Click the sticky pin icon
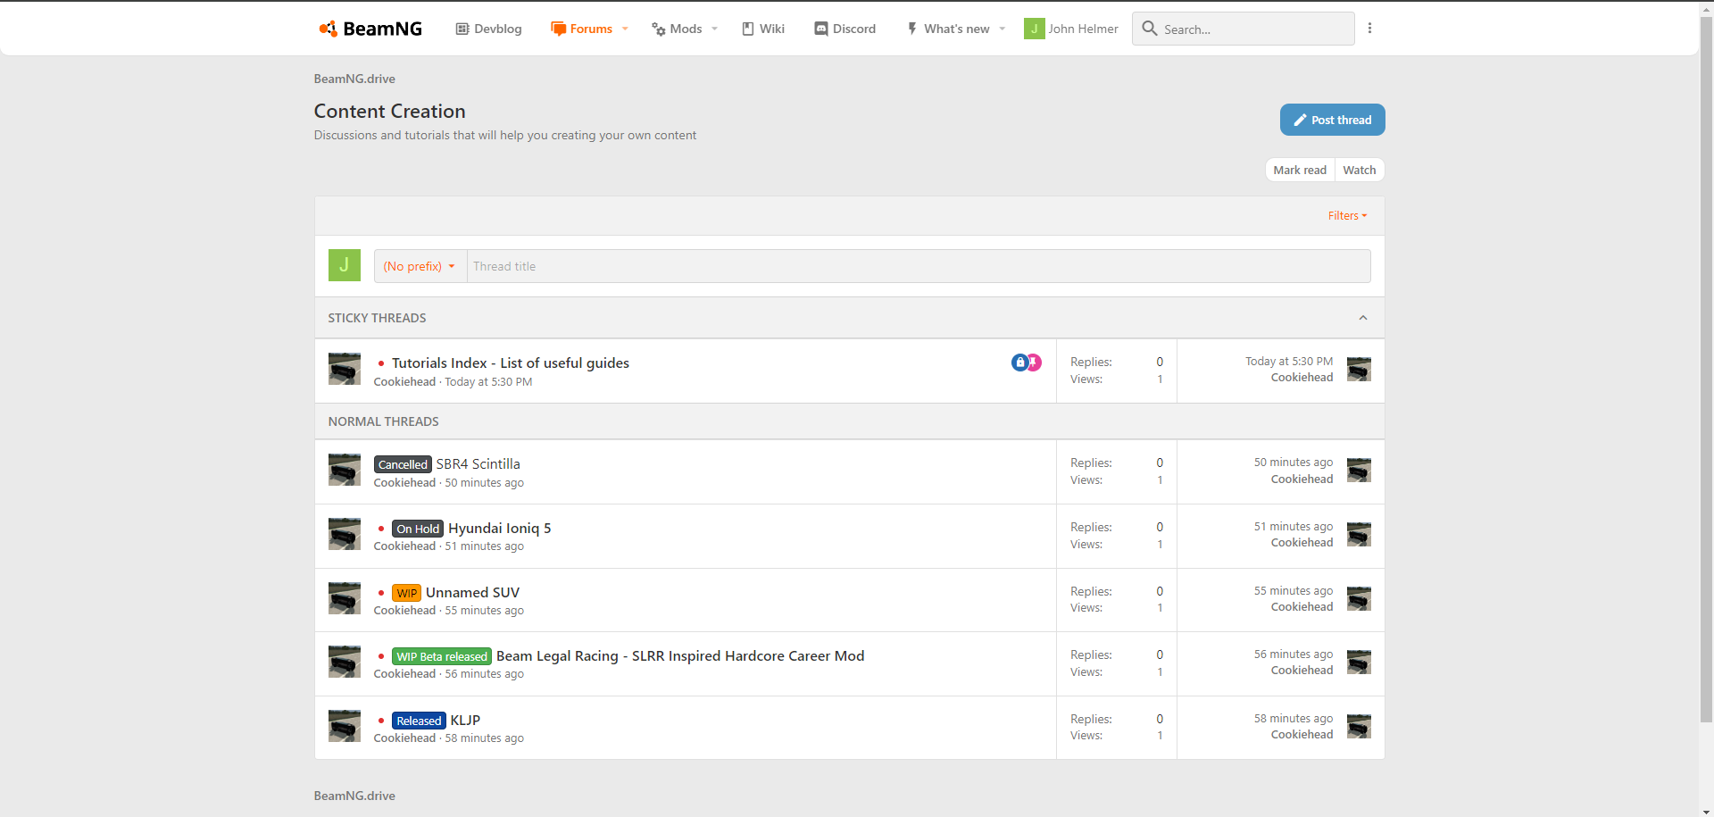The image size is (1714, 817). (1035, 362)
